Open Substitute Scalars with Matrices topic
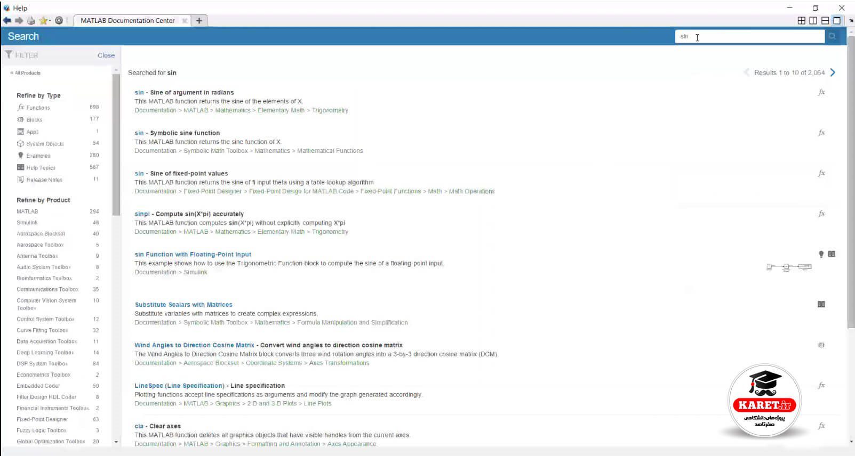The image size is (855, 456). coord(183,305)
